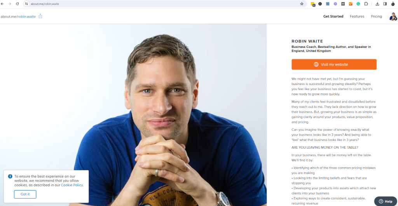Open the Cookie Policy link
This screenshot has width=398, height=206.
(x=72, y=185)
